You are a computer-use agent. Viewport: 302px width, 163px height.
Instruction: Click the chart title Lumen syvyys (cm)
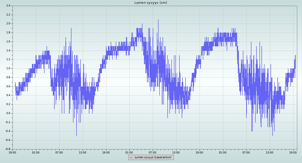click(x=150, y=3)
